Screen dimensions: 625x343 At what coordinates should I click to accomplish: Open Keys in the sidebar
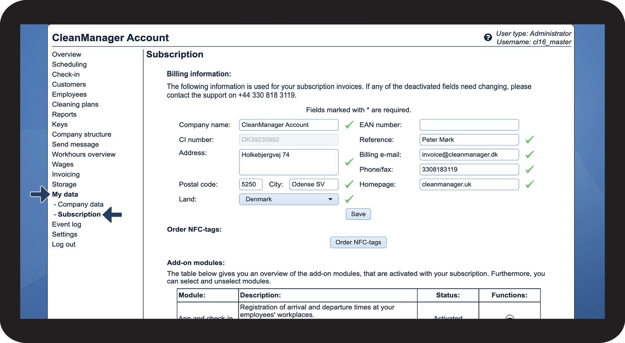(x=60, y=124)
